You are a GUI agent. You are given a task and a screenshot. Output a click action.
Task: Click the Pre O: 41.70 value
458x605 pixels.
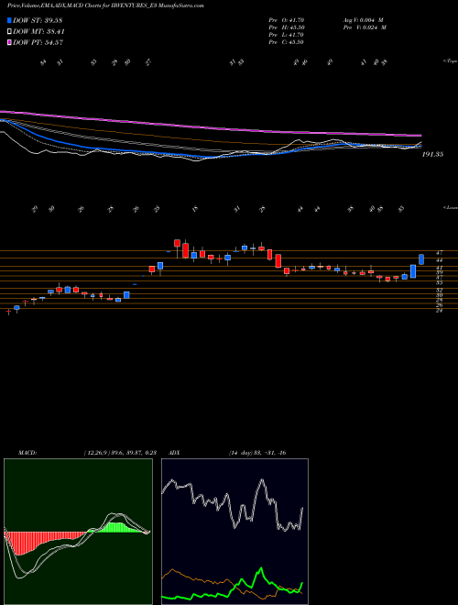[287, 19]
